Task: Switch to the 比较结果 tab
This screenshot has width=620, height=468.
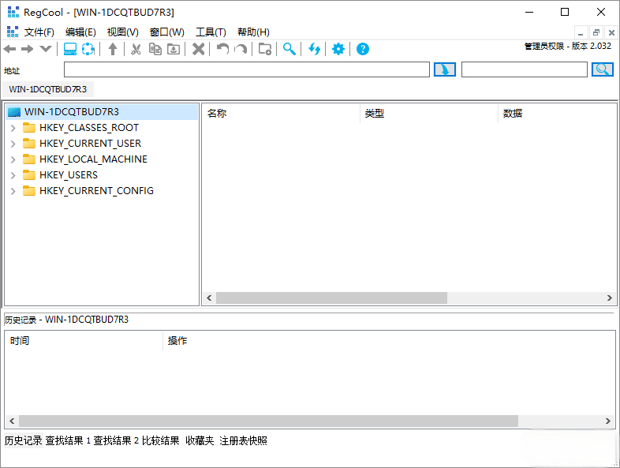Action: pos(161,440)
